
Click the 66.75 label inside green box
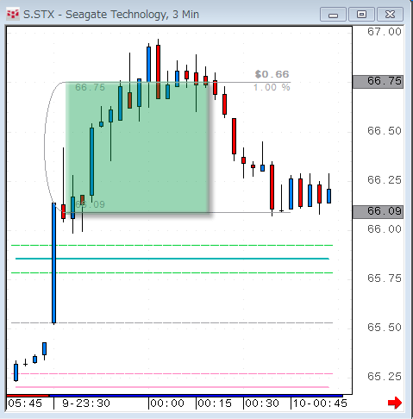point(90,87)
